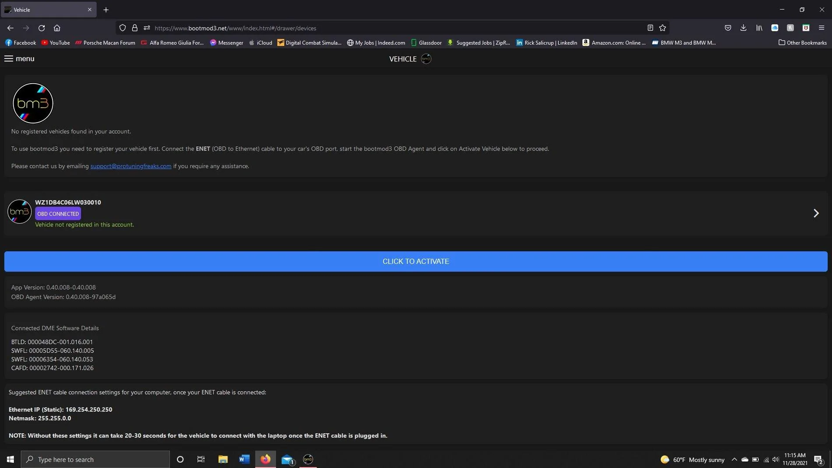Viewport: 832px width, 468px height.
Task: Click the taskbar search box
Action: point(95,459)
